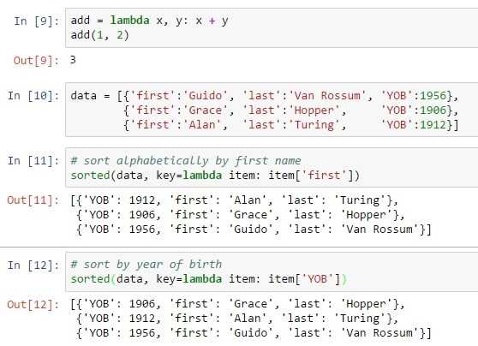Click the Out[11] output prompt

coord(33,200)
